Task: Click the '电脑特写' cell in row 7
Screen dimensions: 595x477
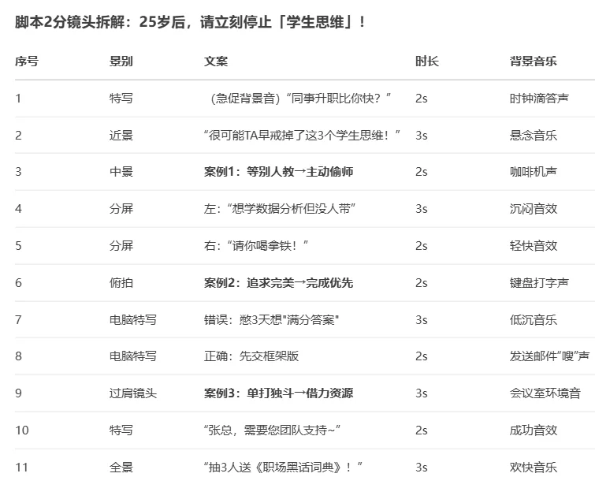Action: (x=133, y=320)
